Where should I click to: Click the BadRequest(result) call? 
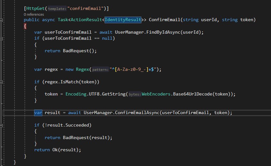click(86, 138)
